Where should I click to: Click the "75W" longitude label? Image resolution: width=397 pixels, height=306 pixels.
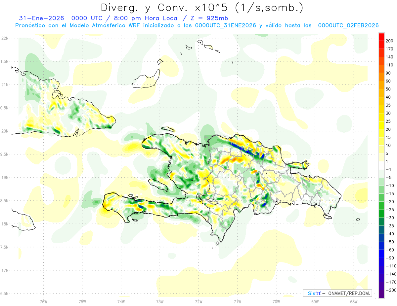click(82, 301)
